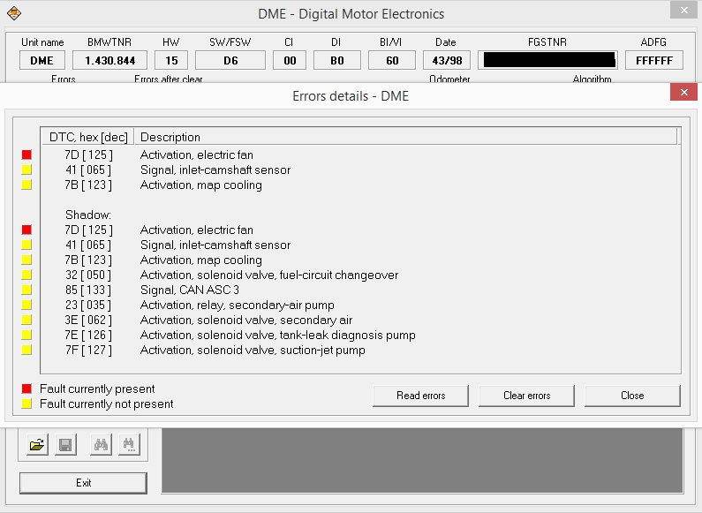Click the binoculars find-next icon
Viewport: 702px width, 513px height.
(x=130, y=445)
